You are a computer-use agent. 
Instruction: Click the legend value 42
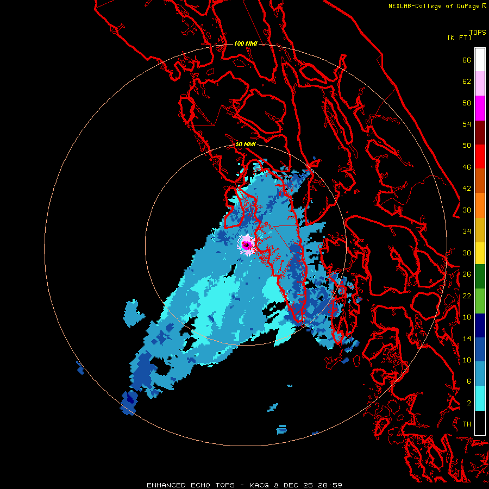pos(467,189)
